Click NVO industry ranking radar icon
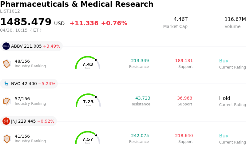The width and height of the screenshot is (246, 150). pyautogui.click(x=6, y=101)
